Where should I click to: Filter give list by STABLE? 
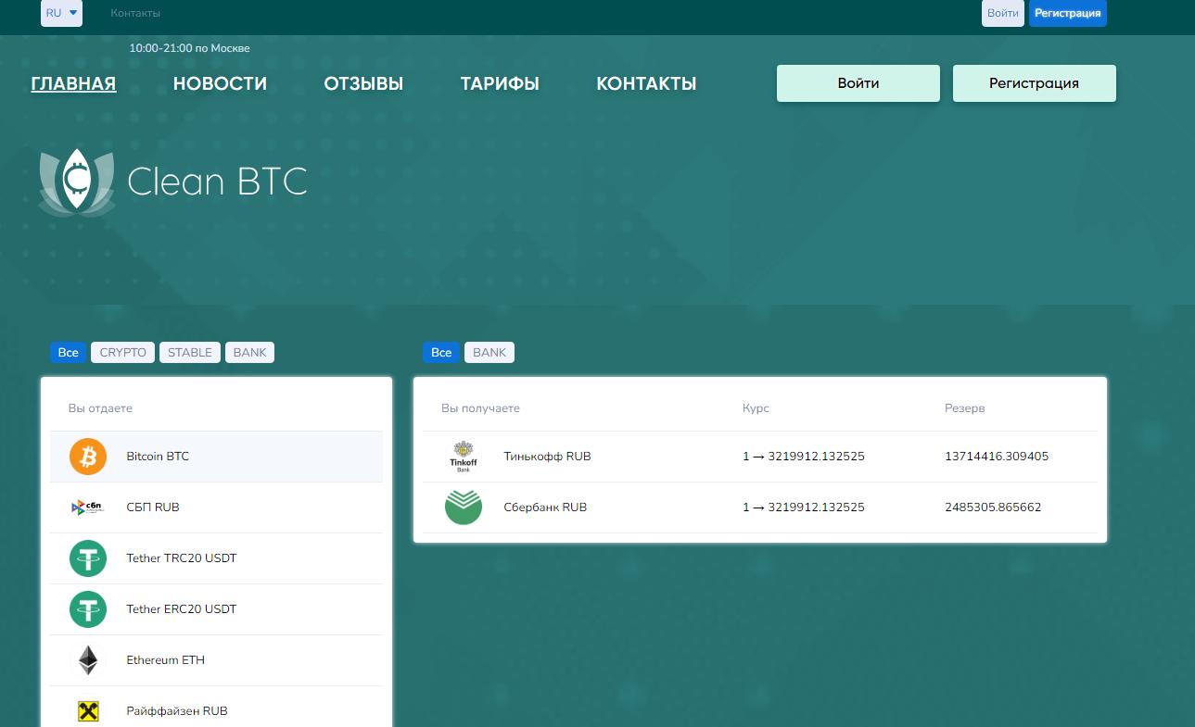pos(190,353)
